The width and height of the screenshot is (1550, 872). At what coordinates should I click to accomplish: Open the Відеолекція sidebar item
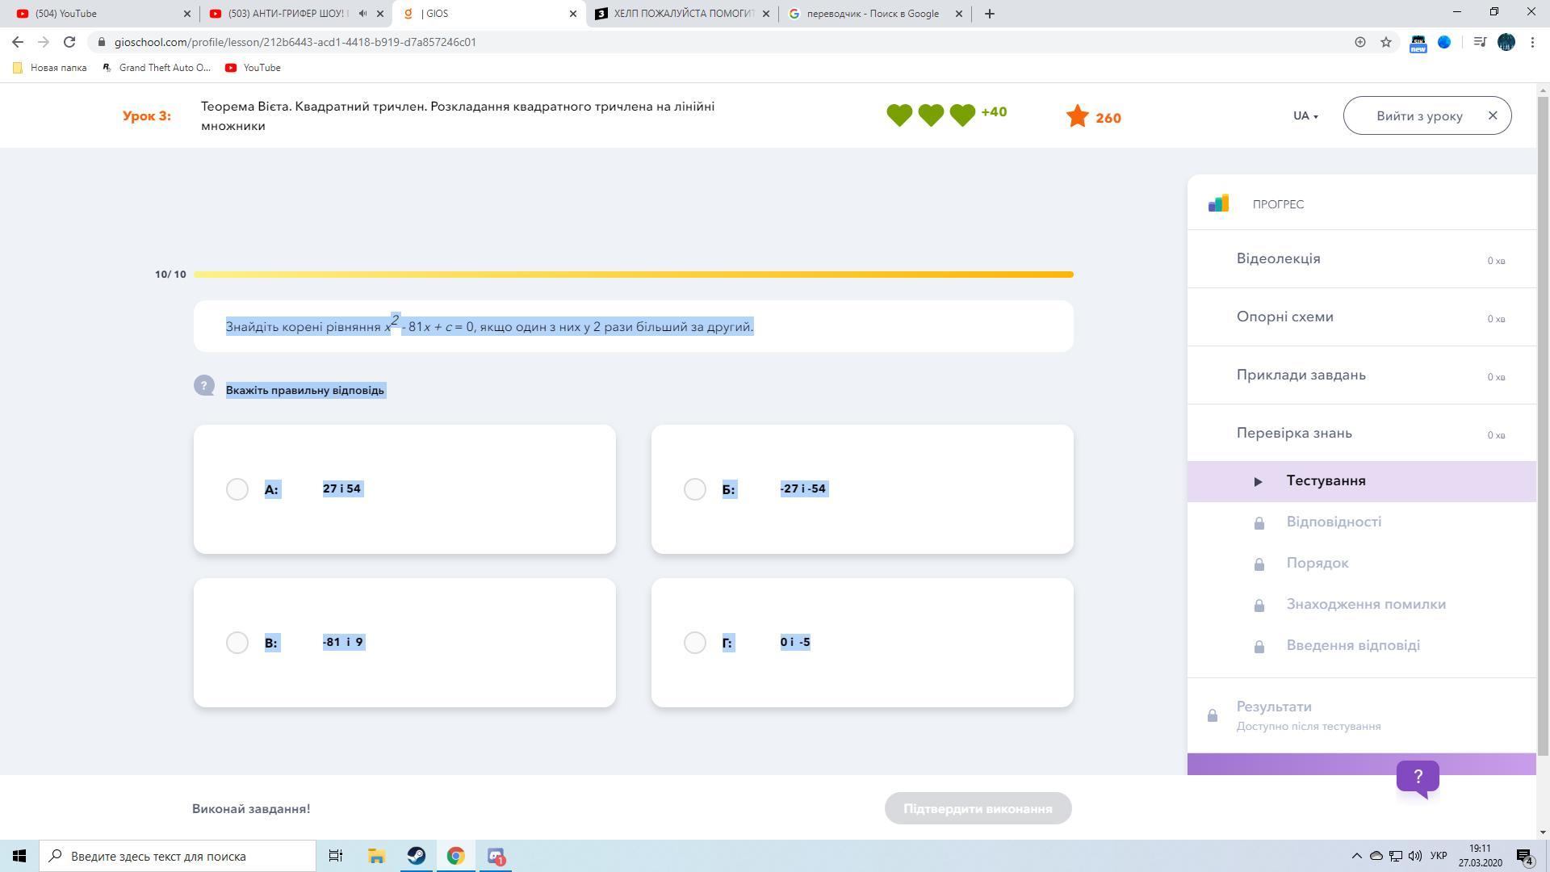tap(1278, 258)
